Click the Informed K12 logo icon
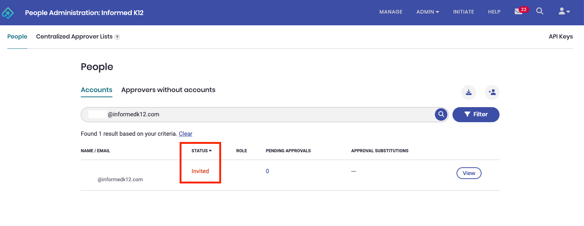Screen dimensions: 584x226 (8, 13)
